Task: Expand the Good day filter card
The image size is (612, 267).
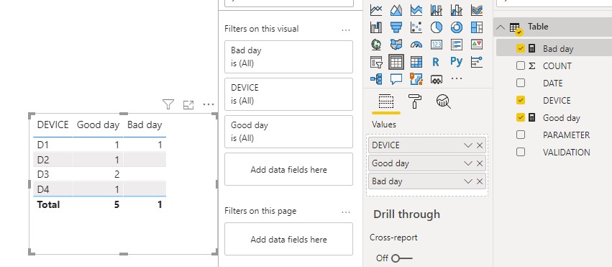Action: (x=288, y=132)
